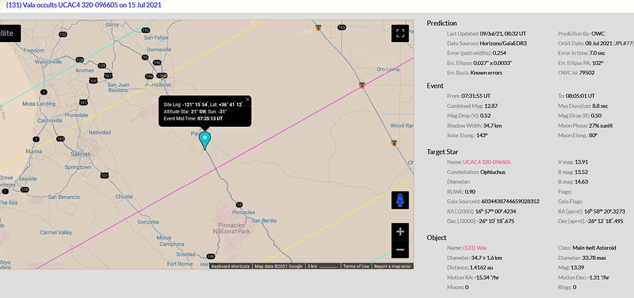Screen dimensions: 634x298
Task: Click the Object section heading
Action: pos(436,238)
